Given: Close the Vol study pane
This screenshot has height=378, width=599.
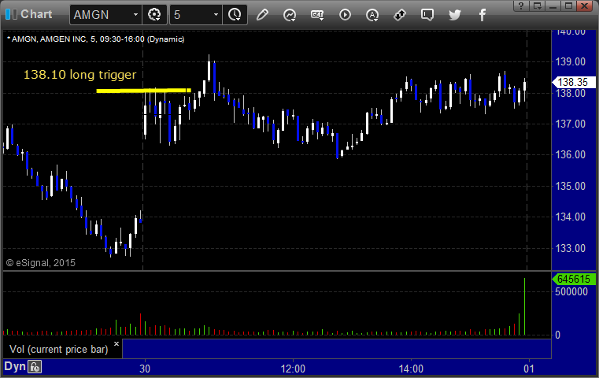Looking at the screenshot, I should [116, 343].
